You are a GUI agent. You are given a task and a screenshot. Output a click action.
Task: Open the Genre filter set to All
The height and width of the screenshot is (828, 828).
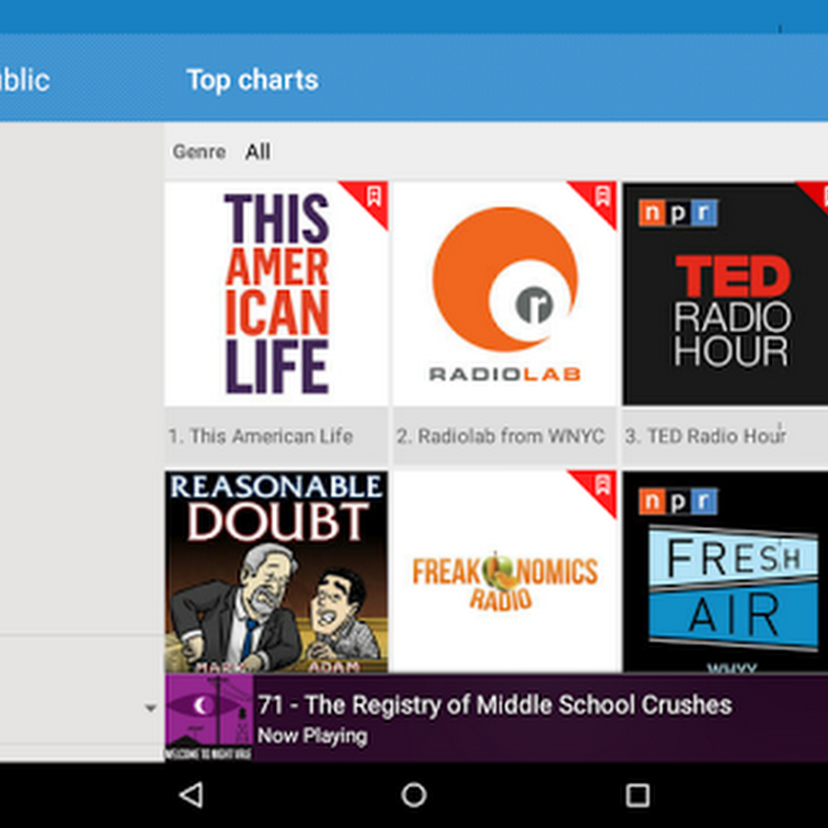click(x=258, y=152)
